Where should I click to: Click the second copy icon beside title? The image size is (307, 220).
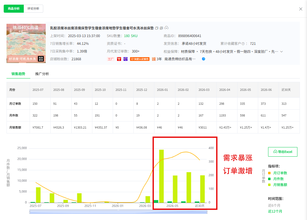tap(161, 28)
